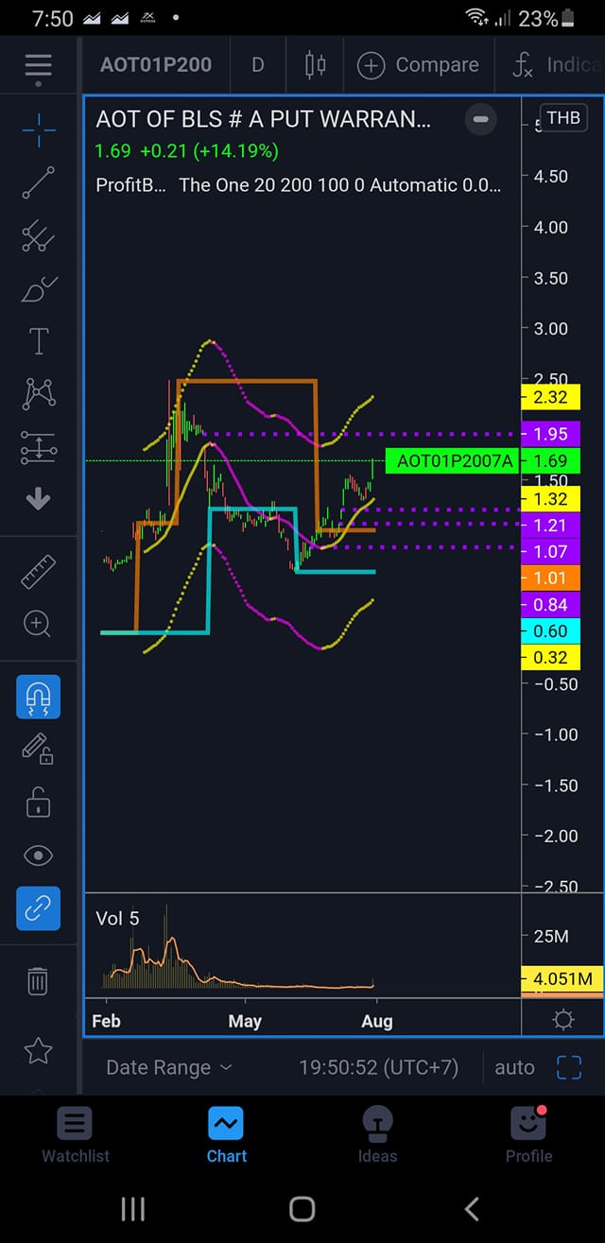This screenshot has width=605, height=1243.
Task: Tap Android back button
Action: coord(472,1209)
